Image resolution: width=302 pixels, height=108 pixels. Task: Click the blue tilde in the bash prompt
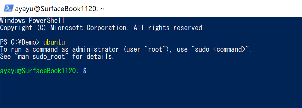click(x=81, y=69)
